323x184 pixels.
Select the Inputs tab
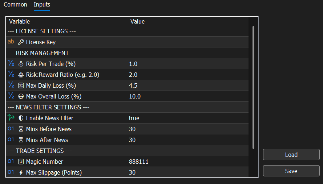[x=42, y=4]
